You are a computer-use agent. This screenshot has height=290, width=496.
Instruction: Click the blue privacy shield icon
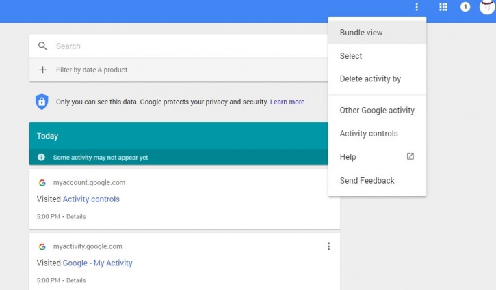[42, 102]
